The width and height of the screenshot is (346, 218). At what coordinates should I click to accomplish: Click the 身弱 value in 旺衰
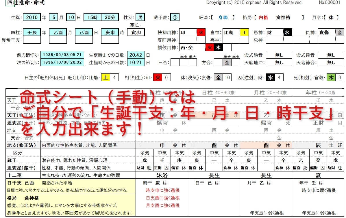[223, 17]
